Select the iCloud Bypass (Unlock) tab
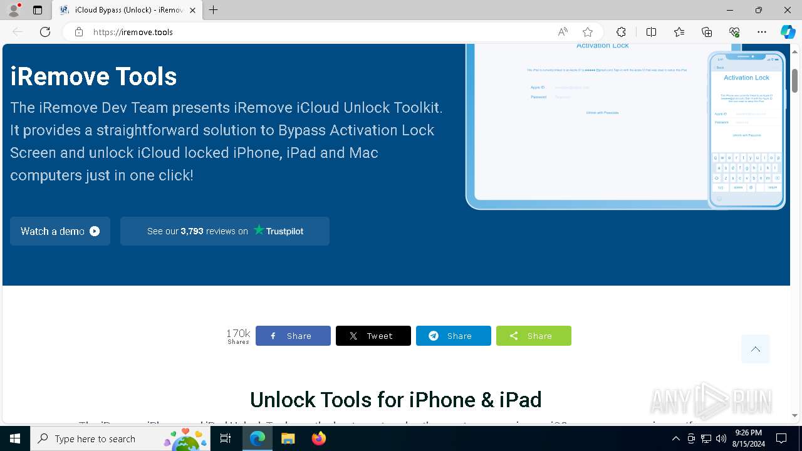 tap(128, 10)
